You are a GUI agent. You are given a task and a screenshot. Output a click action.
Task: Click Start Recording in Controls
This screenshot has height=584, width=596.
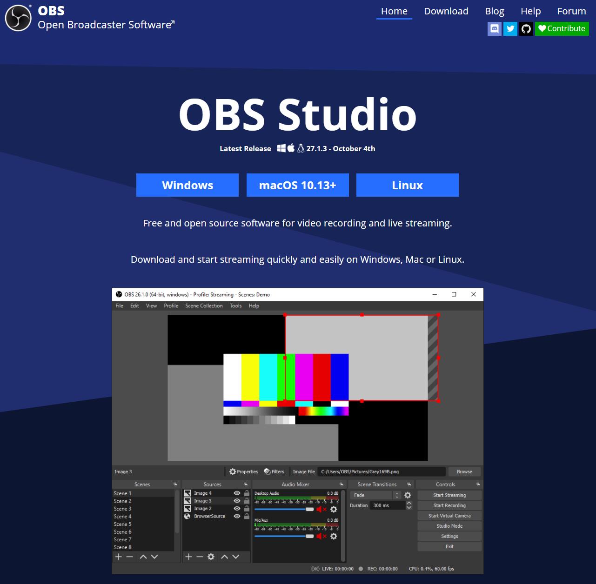tap(449, 505)
